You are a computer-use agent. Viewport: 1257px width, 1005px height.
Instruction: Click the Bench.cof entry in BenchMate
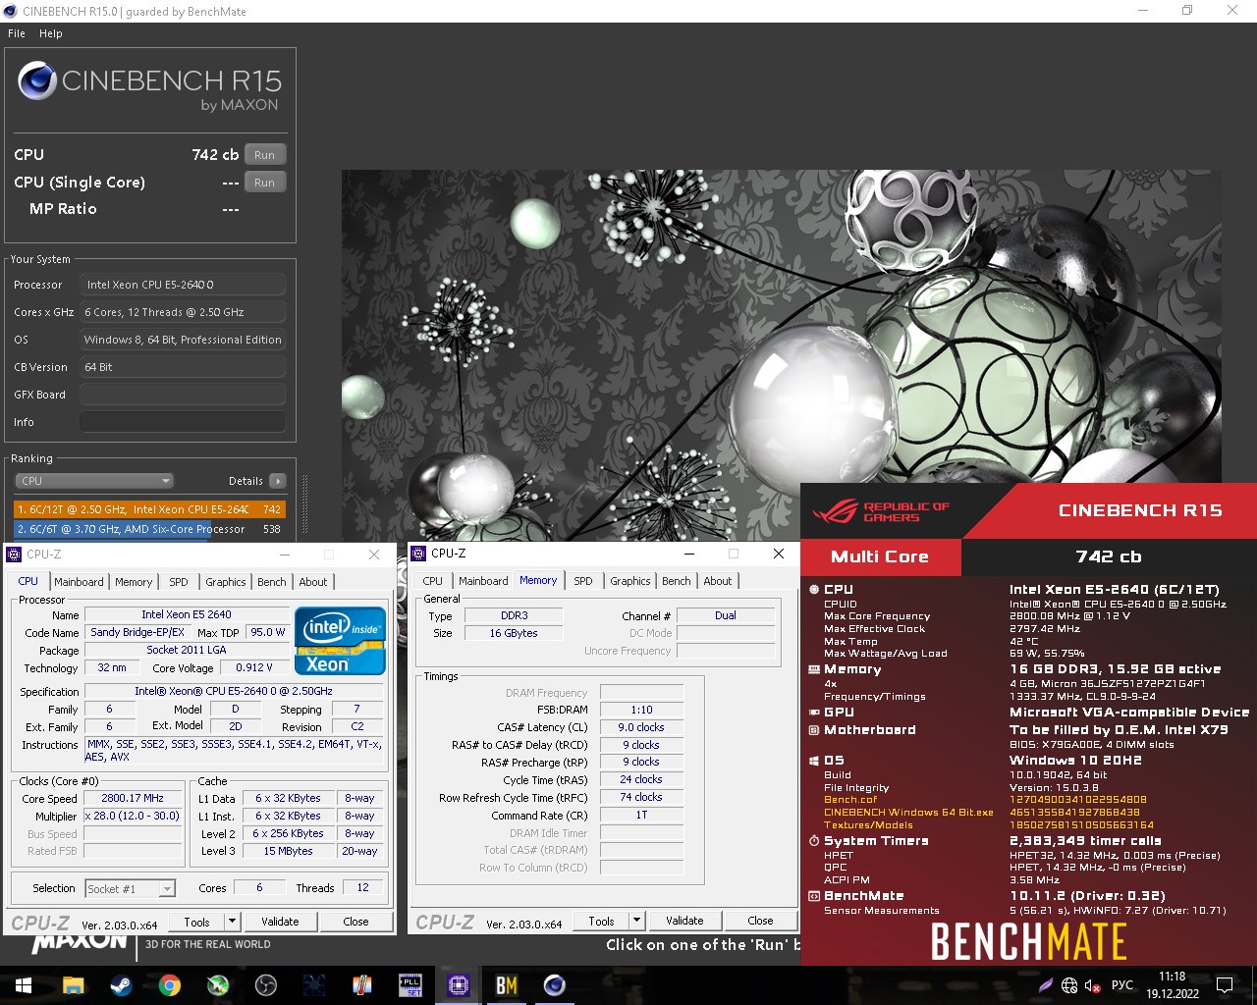(x=850, y=800)
